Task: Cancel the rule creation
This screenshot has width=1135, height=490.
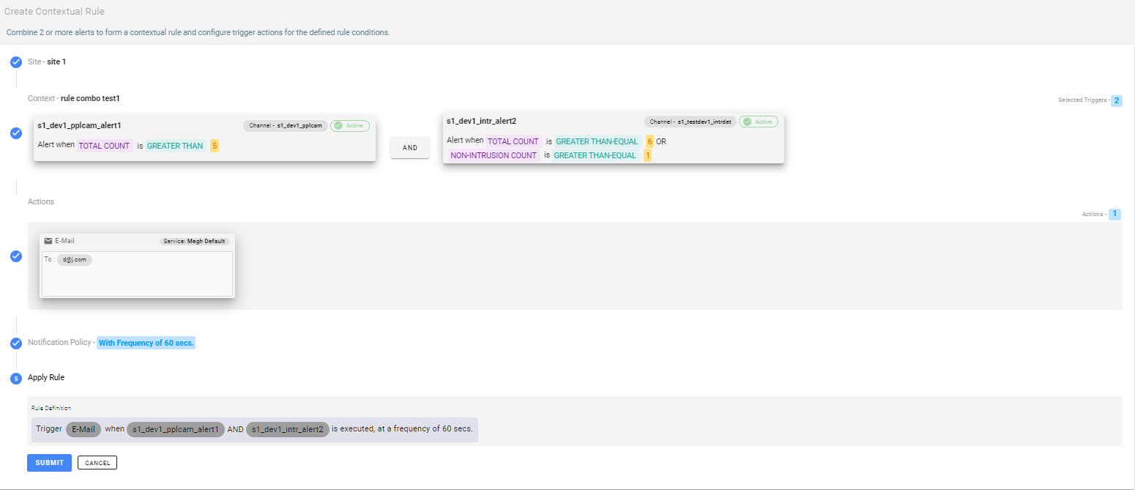Action: point(97,463)
